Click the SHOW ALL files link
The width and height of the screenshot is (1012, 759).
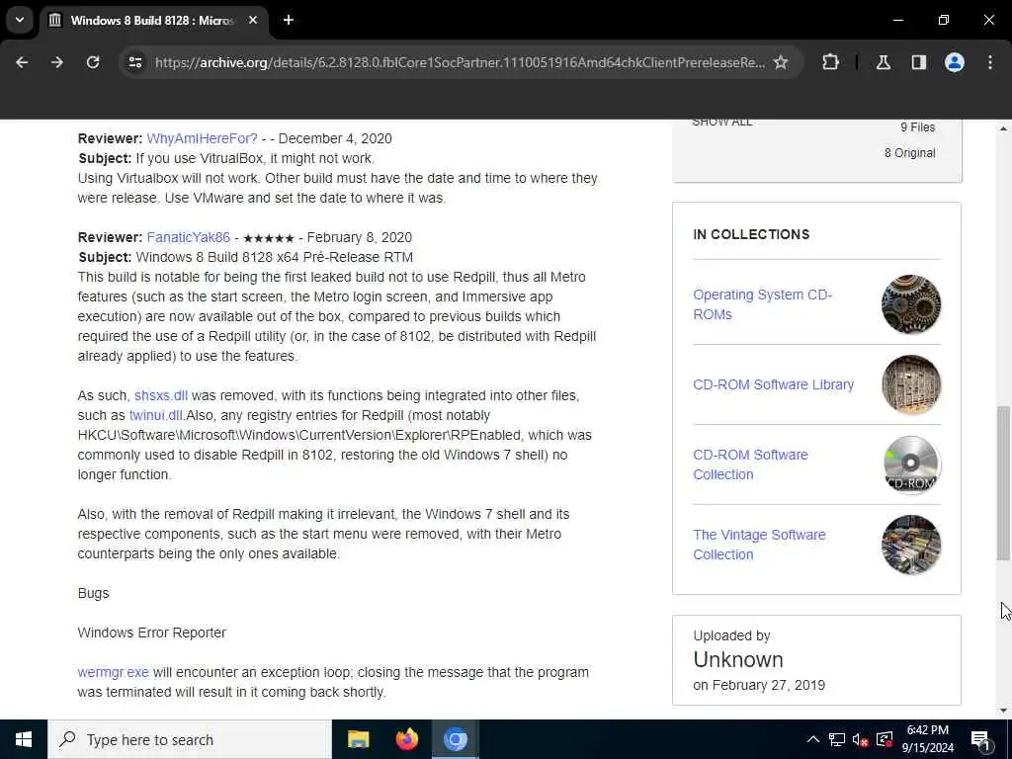tap(721, 122)
